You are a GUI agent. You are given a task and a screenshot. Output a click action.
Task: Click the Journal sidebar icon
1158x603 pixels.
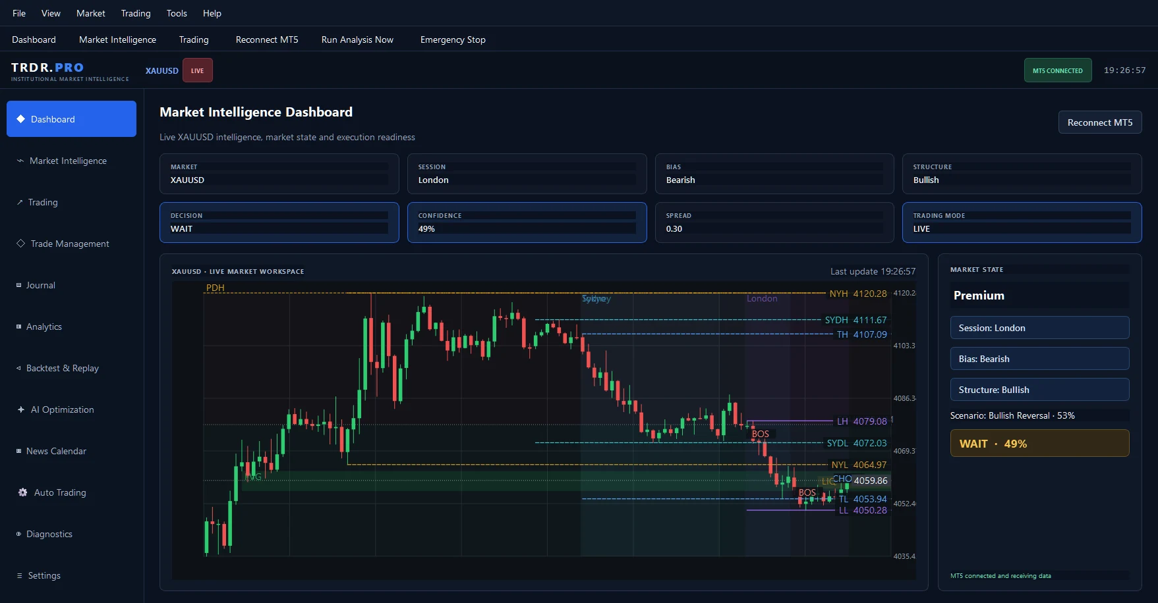coord(19,285)
